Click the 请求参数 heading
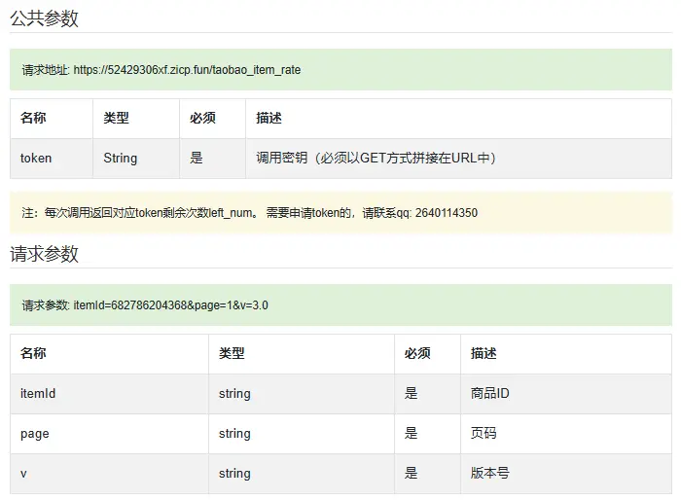 tap(44, 254)
